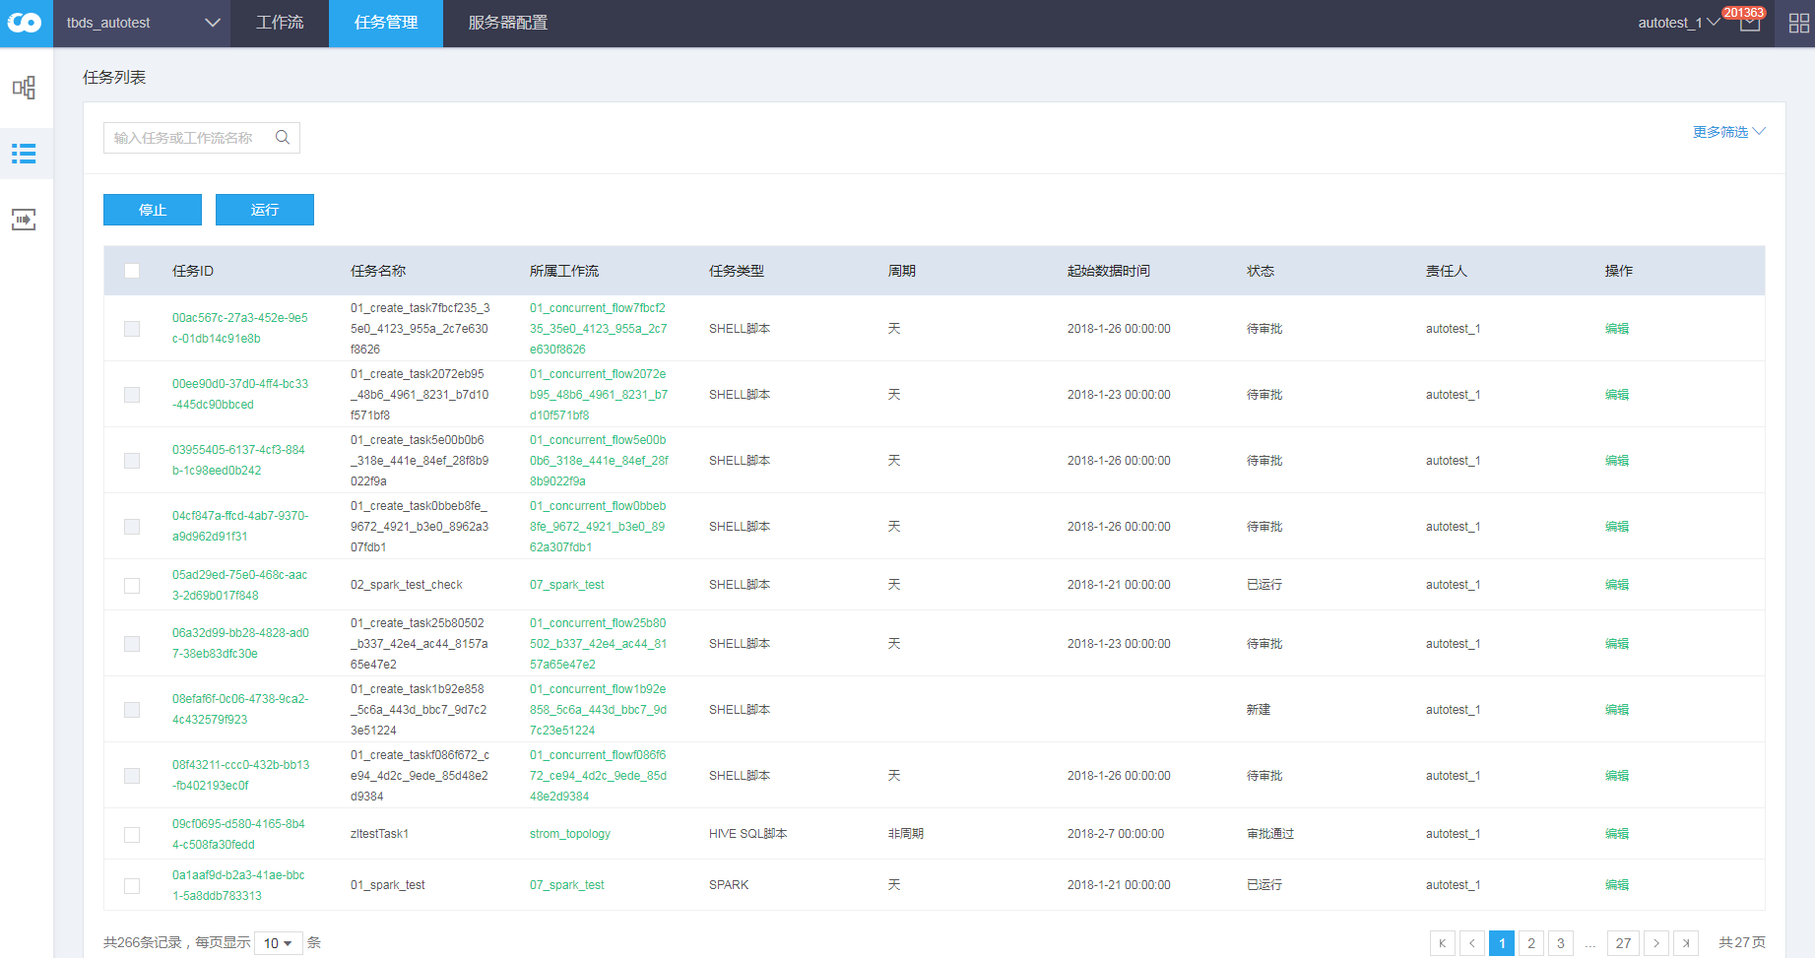Click the 201363 notification badge
The width and height of the screenshot is (1815, 958).
(x=1744, y=13)
